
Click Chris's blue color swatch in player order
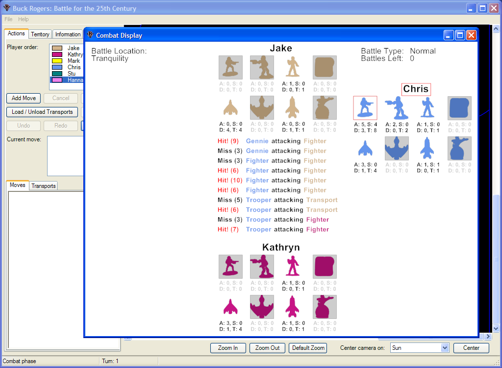57,67
